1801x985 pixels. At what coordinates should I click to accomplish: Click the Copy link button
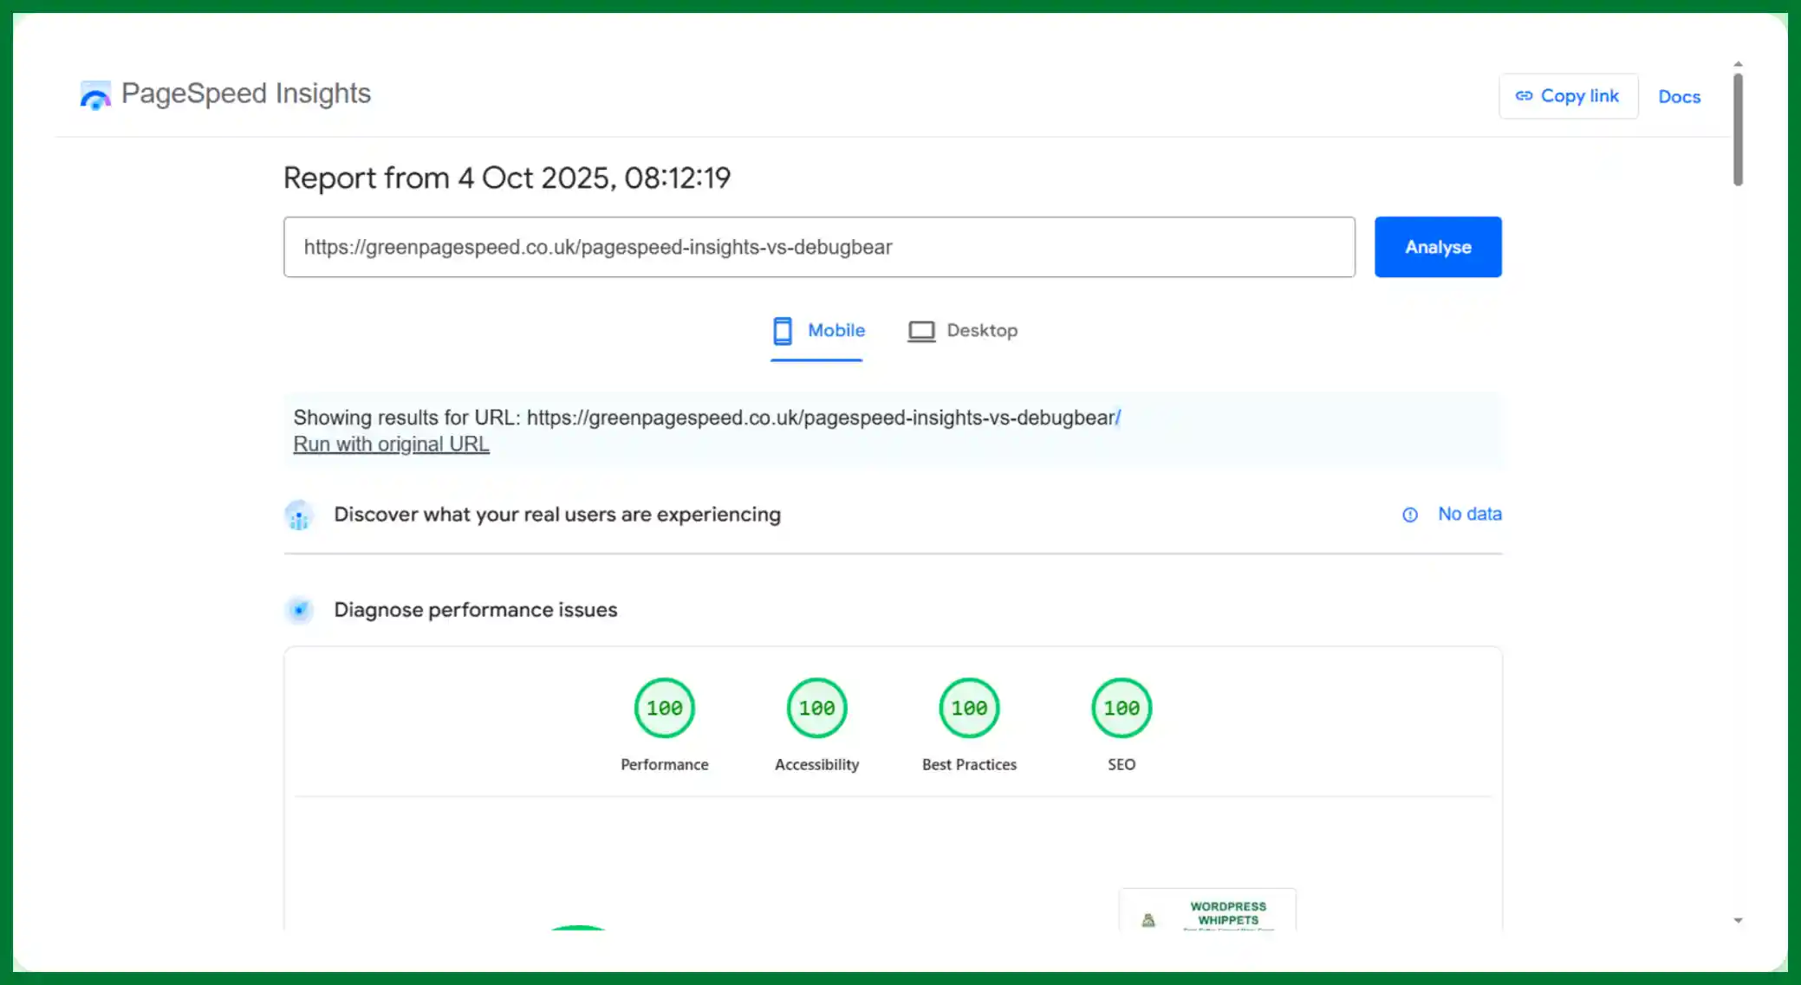1568,96
